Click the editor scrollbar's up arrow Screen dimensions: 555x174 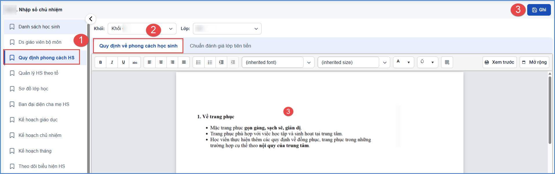point(550,74)
